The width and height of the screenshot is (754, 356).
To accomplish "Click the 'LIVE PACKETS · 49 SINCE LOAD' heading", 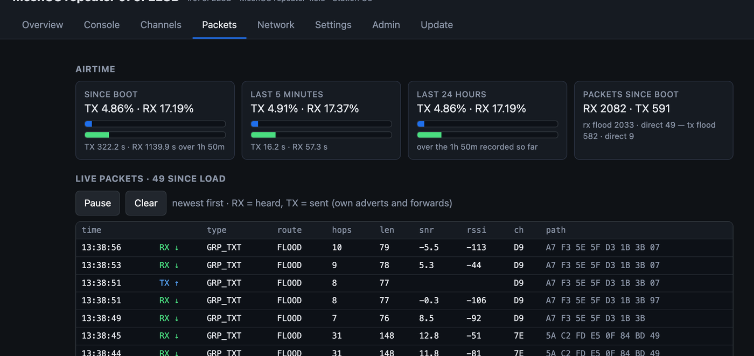I will tap(150, 179).
